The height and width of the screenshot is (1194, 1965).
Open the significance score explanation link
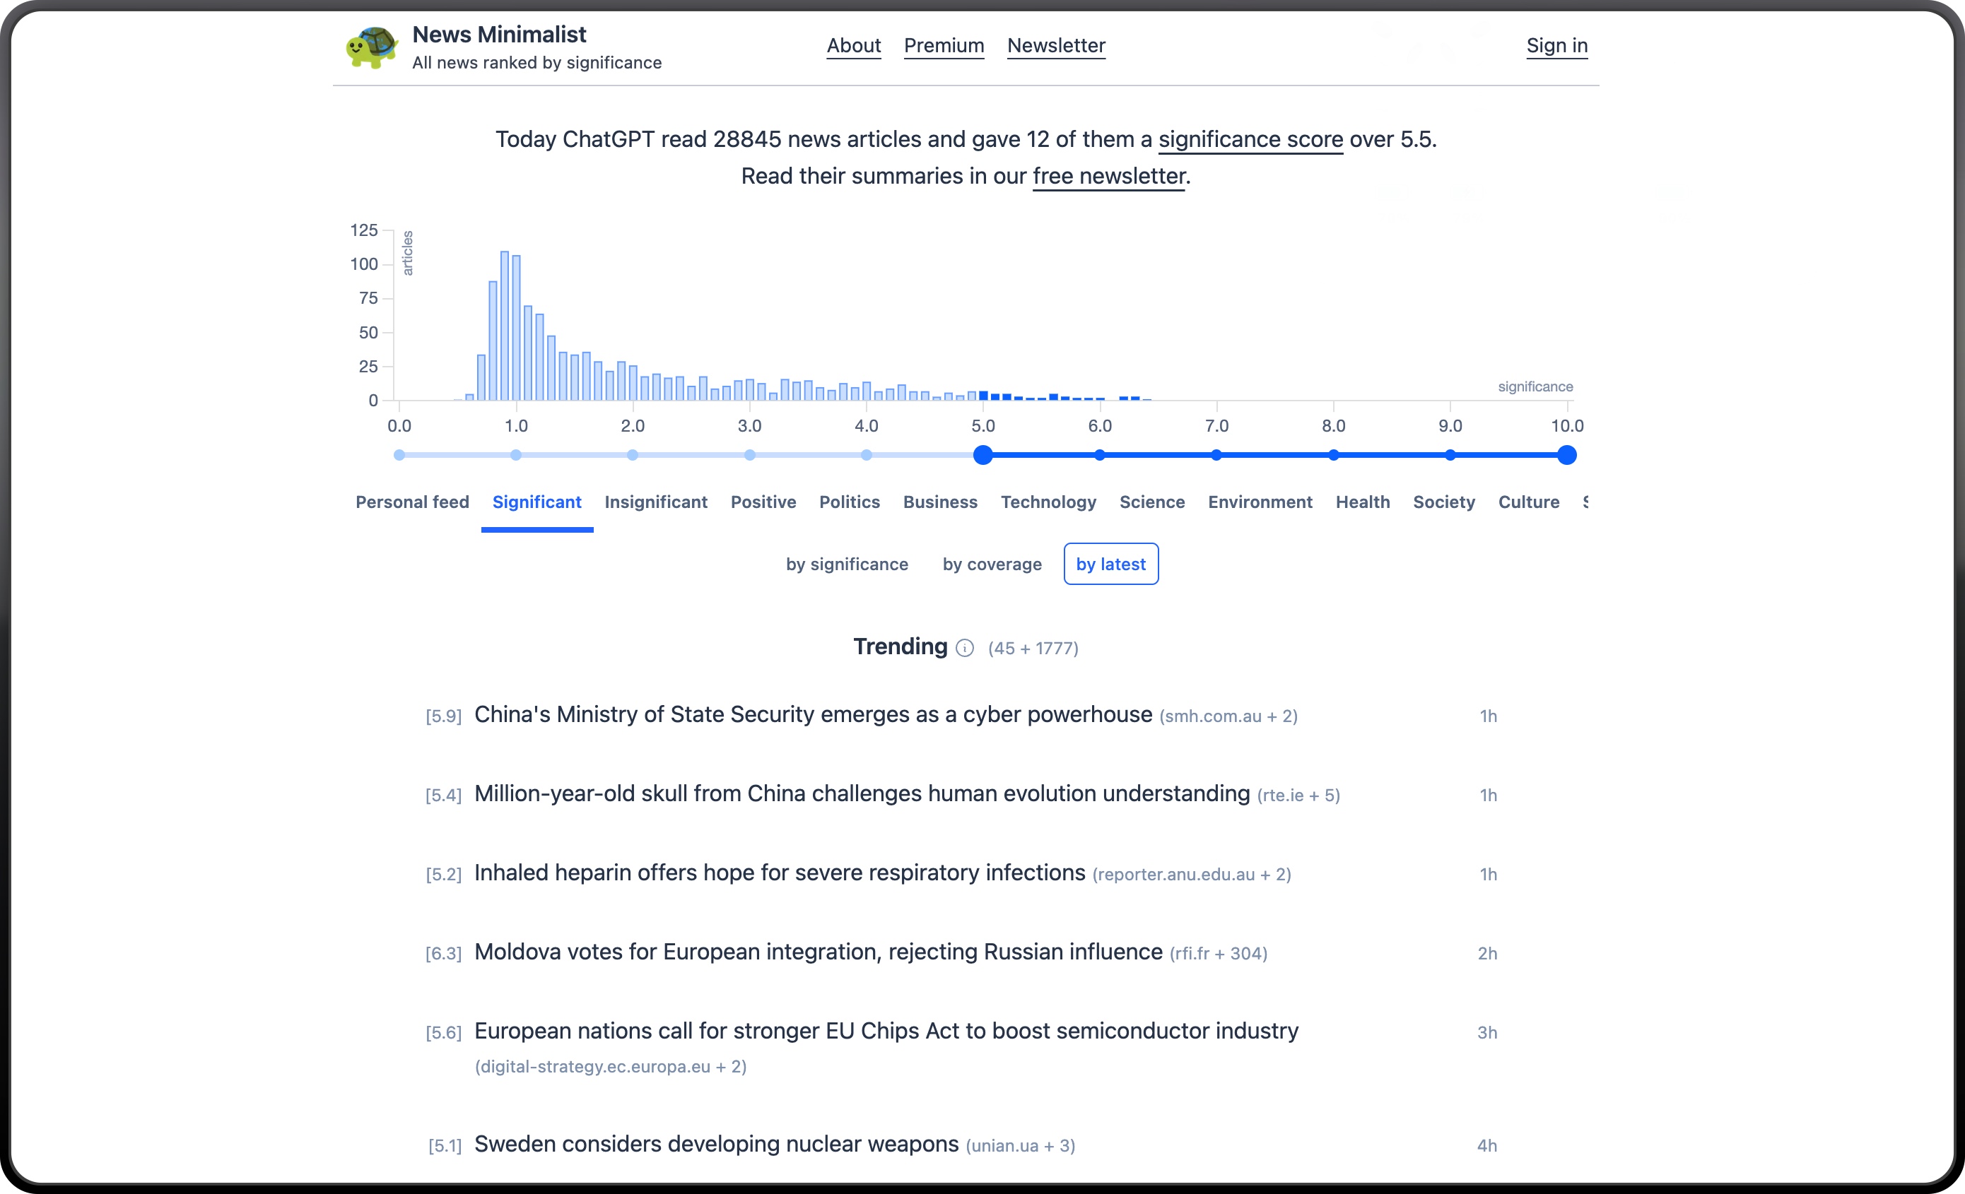tap(1250, 139)
